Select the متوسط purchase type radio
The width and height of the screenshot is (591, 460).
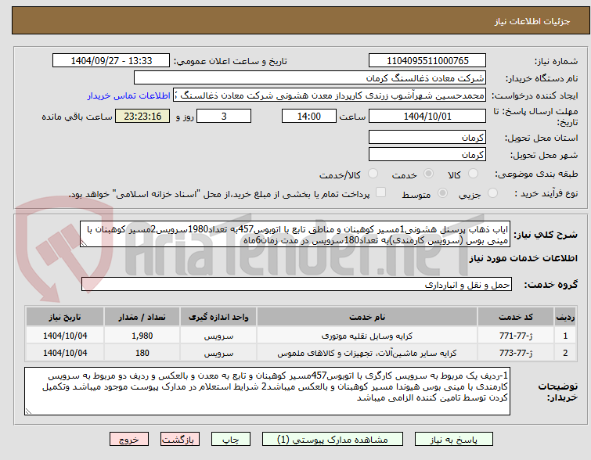(x=442, y=193)
